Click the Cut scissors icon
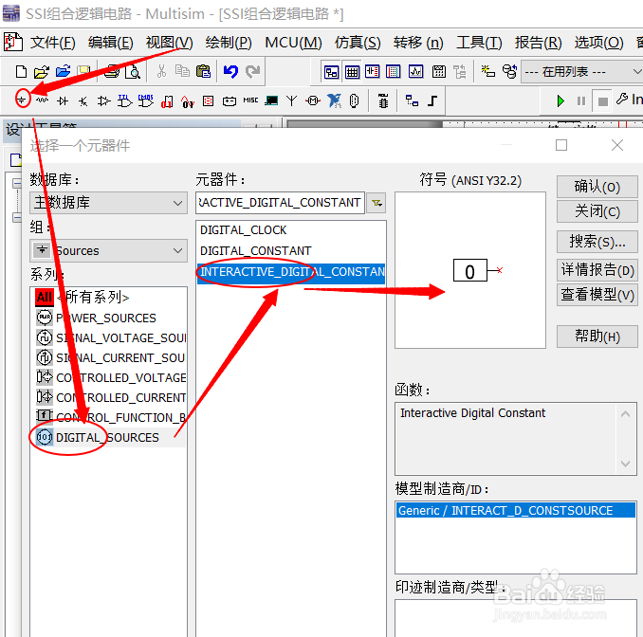This screenshot has height=637, width=643. [161, 72]
